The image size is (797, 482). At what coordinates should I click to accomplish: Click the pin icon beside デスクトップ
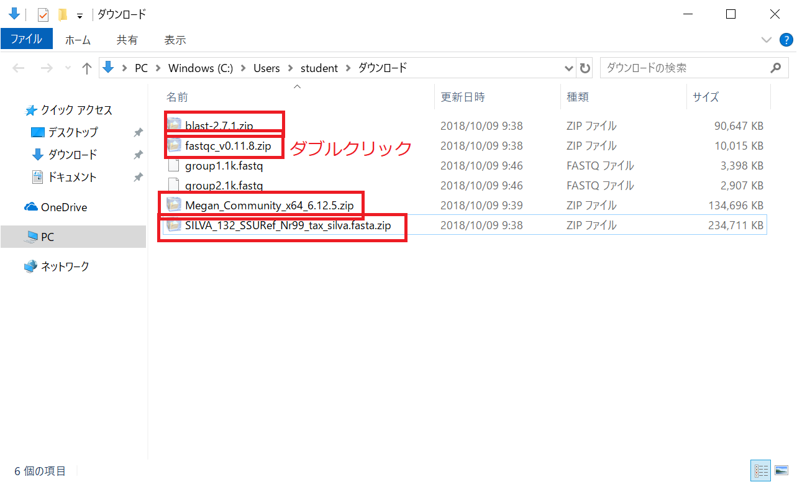137,132
